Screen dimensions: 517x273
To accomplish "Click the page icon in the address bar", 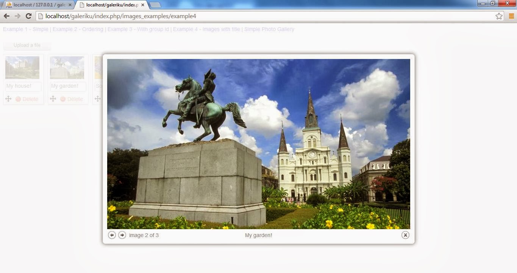I will pyautogui.click(x=41, y=16).
